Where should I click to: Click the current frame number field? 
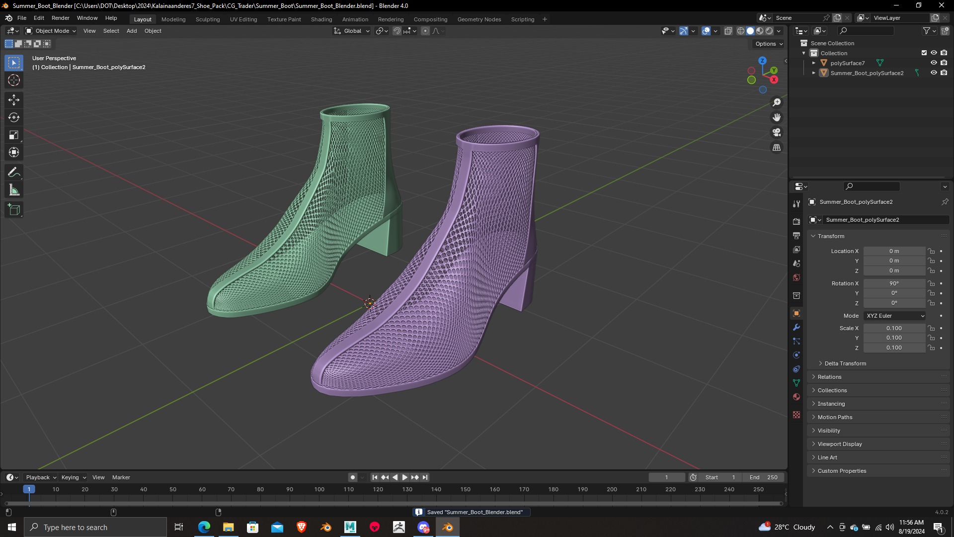[x=666, y=477]
